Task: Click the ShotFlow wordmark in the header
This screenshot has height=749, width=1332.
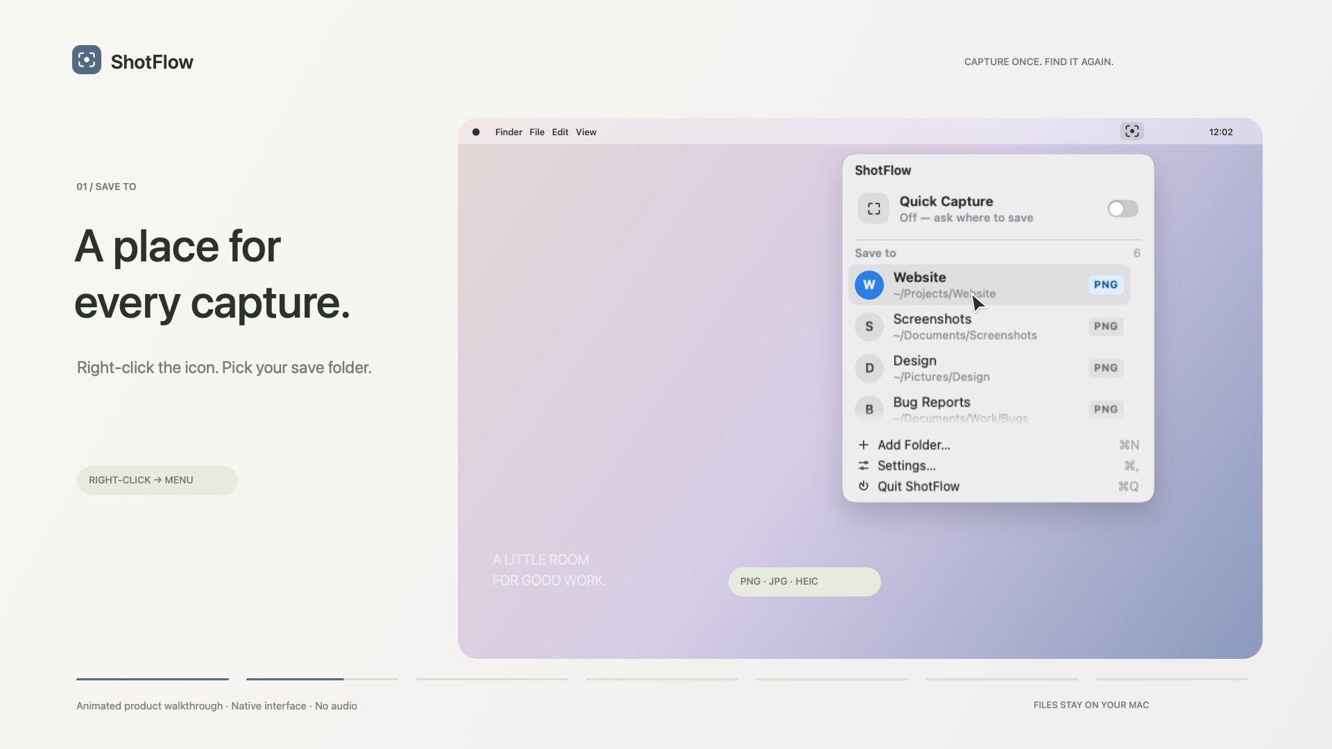Action: click(x=152, y=62)
